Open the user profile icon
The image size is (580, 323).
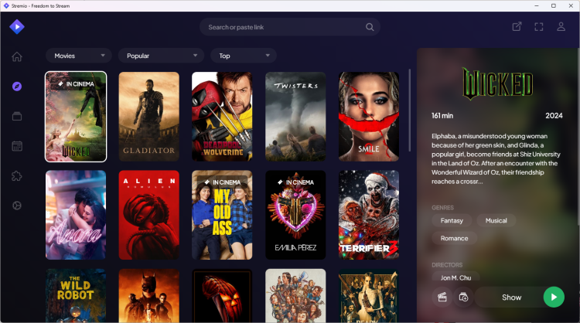(561, 26)
